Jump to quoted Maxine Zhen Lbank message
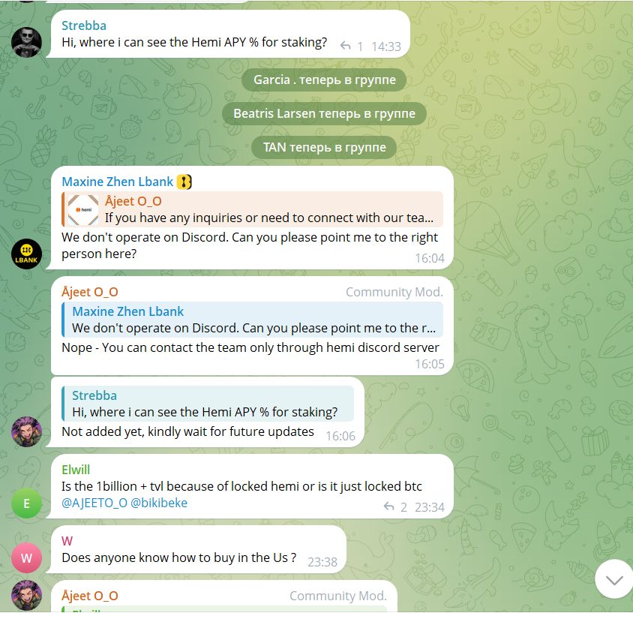 tap(252, 320)
